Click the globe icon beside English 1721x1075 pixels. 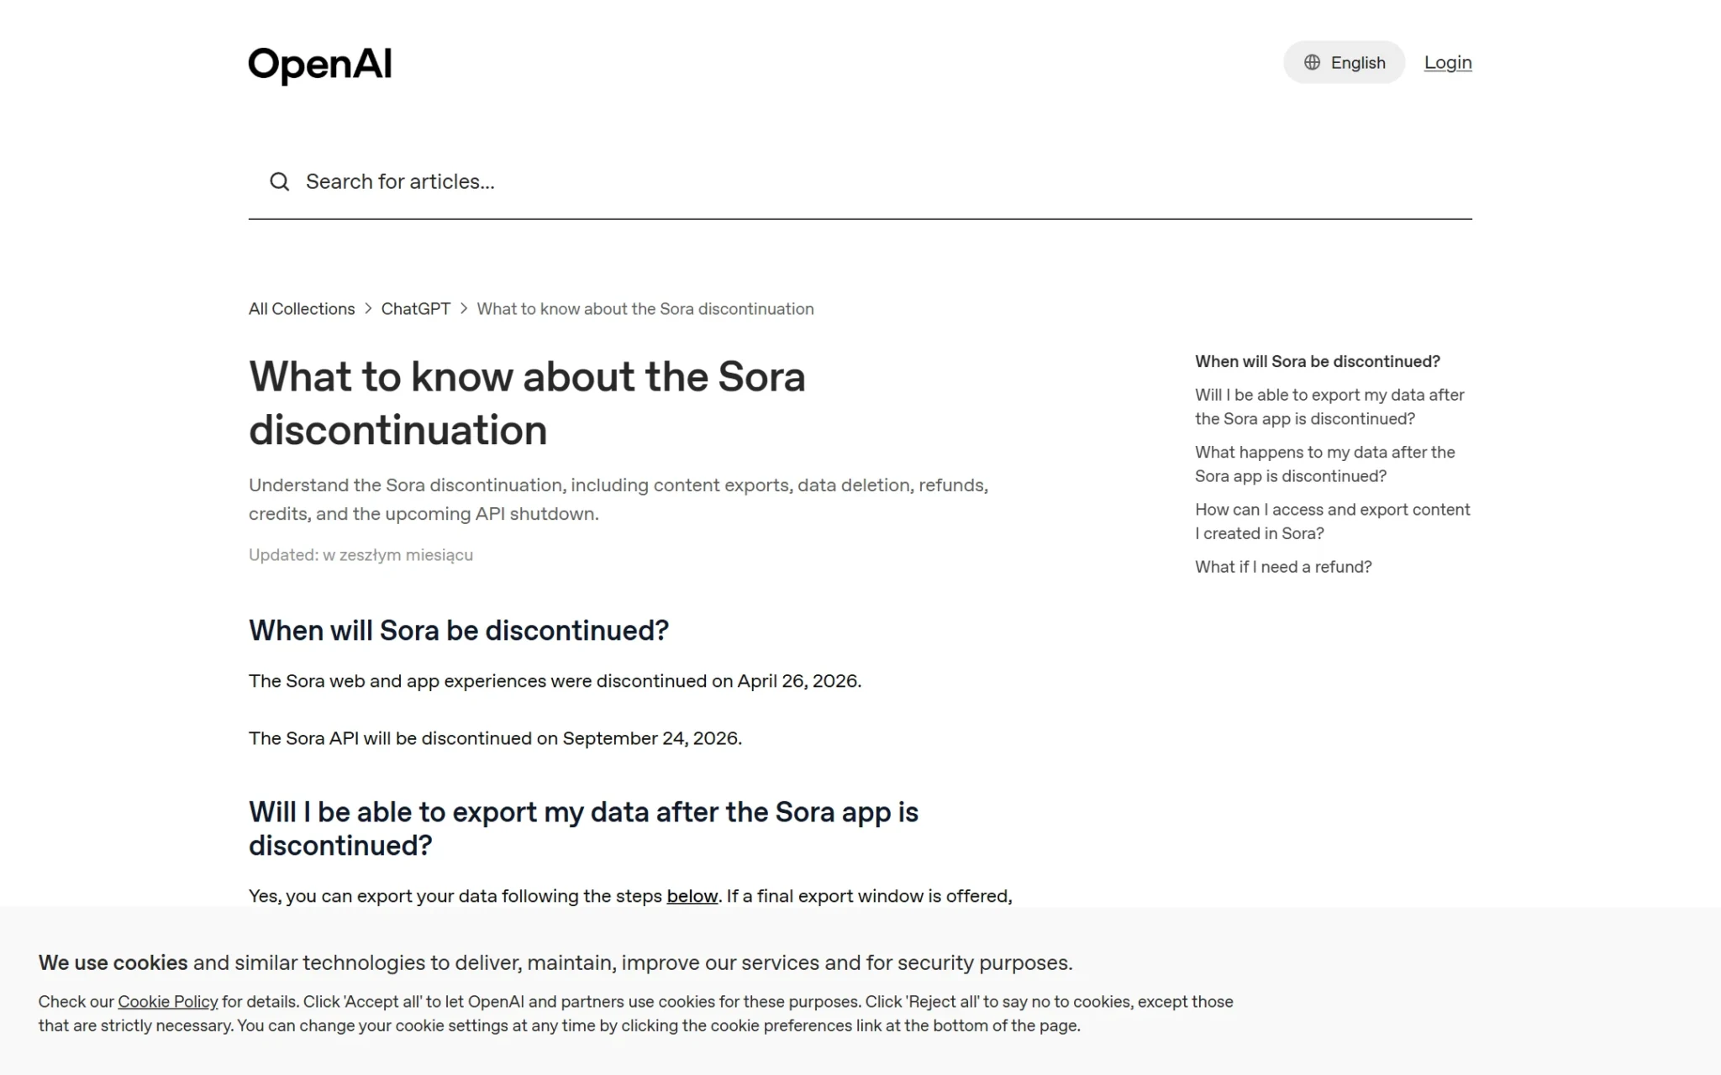pos(1312,62)
